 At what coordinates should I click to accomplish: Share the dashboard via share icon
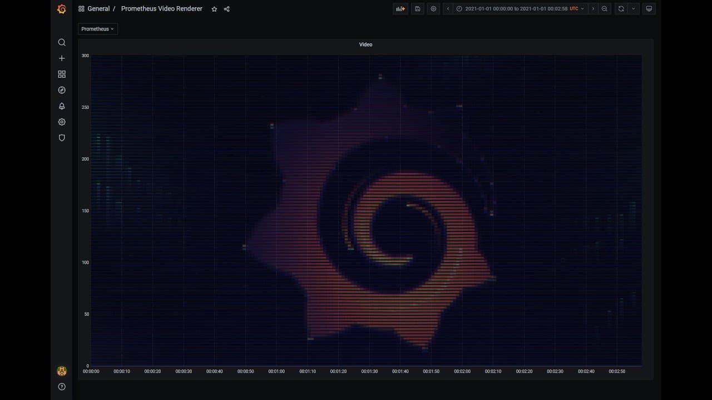[226, 9]
